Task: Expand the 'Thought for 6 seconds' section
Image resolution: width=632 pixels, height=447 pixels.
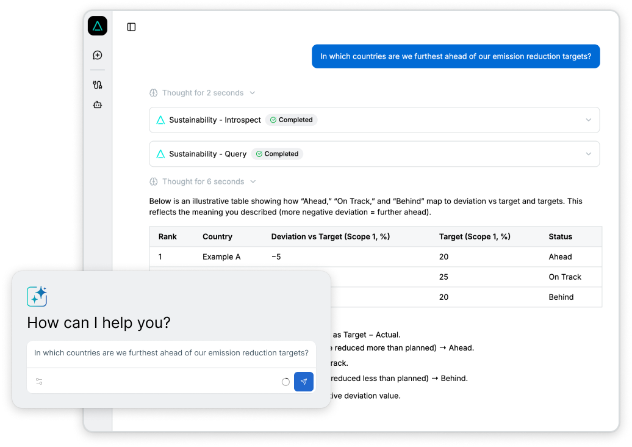Action: 203,181
